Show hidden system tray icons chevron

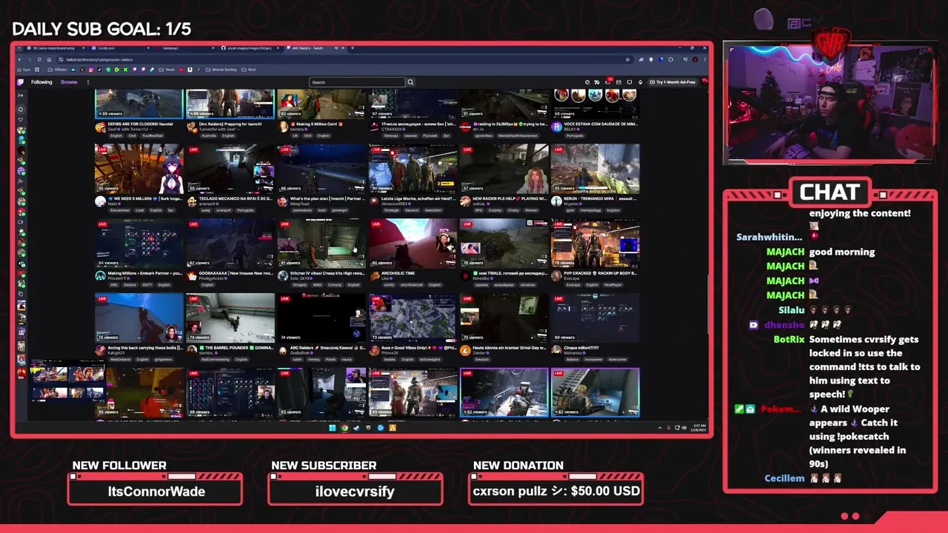click(660, 428)
